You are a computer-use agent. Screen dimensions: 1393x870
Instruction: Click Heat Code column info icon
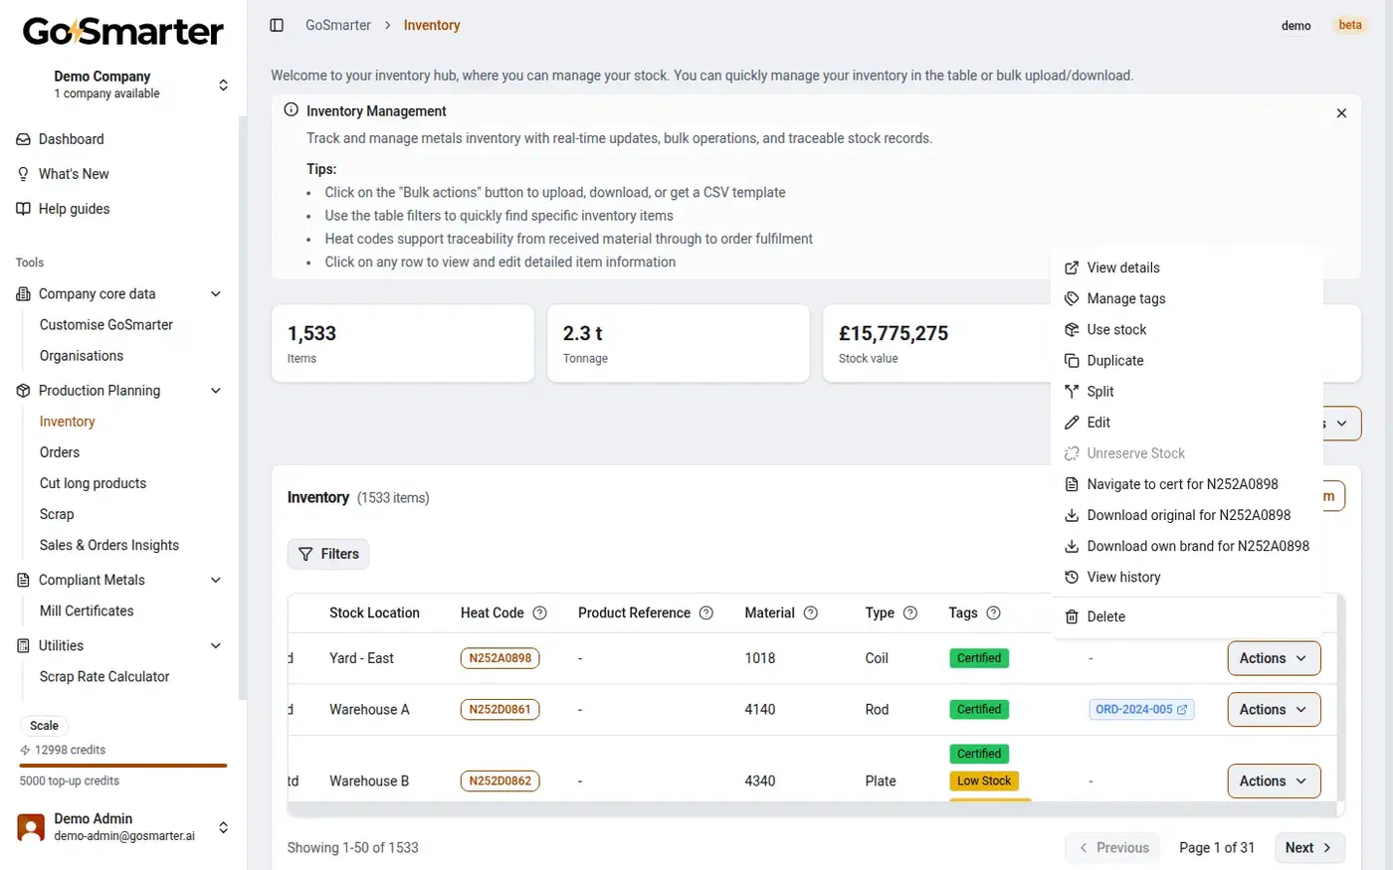click(540, 613)
